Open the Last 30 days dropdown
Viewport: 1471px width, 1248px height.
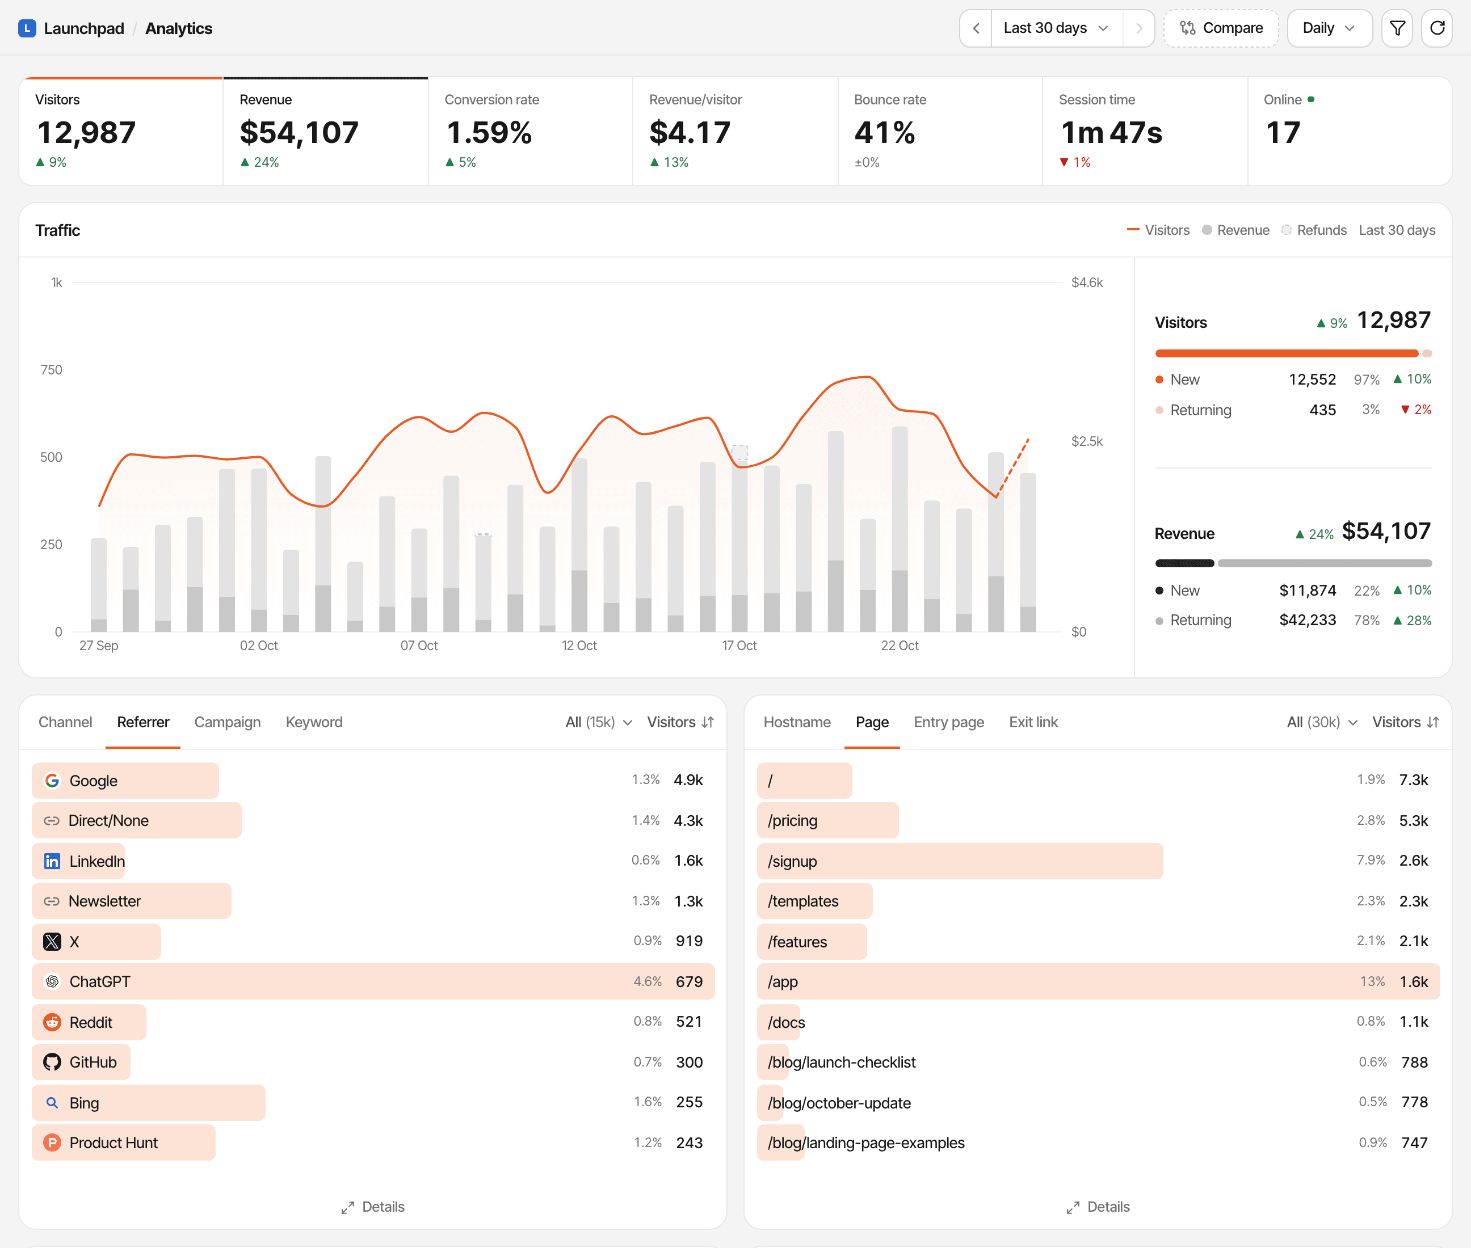(1056, 28)
